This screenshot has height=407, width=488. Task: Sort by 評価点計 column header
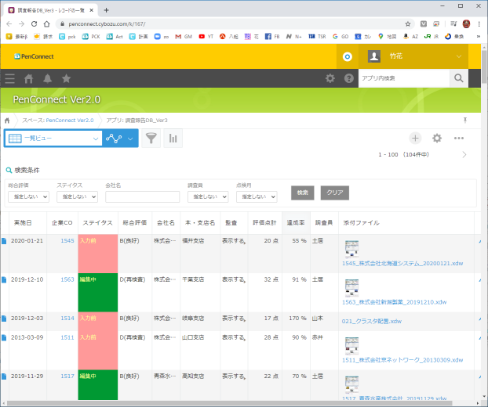(x=264, y=223)
